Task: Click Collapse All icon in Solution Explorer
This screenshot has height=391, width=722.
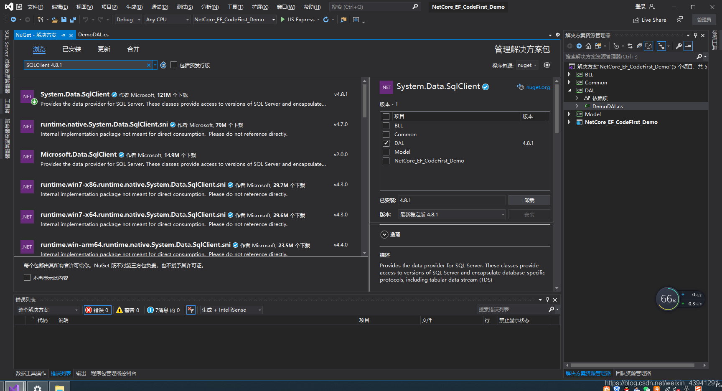Action: pos(639,46)
